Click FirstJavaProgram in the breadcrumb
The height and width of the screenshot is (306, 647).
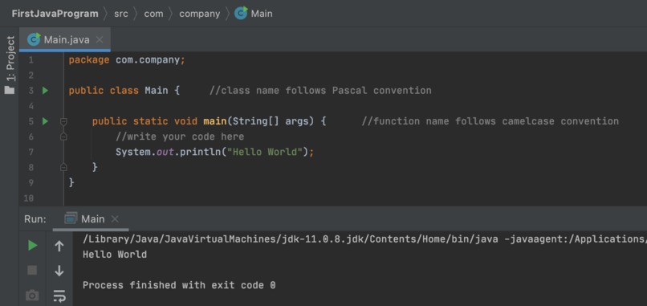click(x=55, y=14)
